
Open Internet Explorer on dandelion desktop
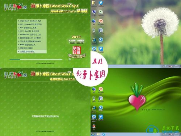click(x=94, y=41)
